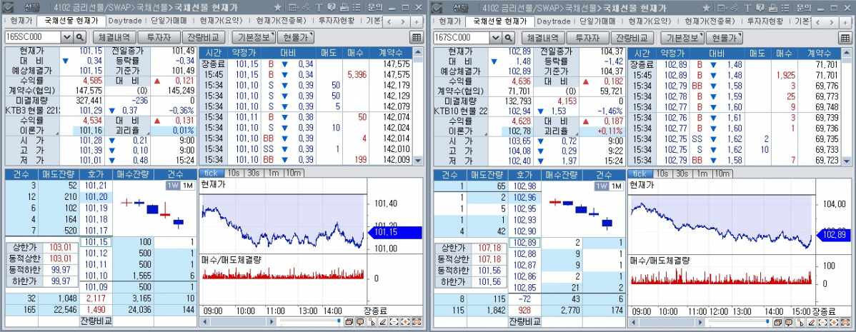Select 10s interval on left chart
This screenshot has width=856, height=332.
tap(233, 173)
